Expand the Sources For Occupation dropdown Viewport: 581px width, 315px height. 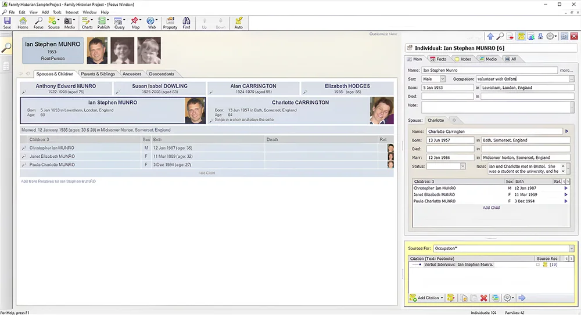pos(571,248)
